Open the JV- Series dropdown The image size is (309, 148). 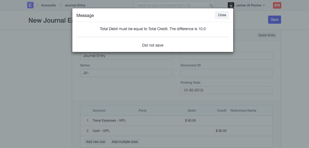[x=126, y=73]
